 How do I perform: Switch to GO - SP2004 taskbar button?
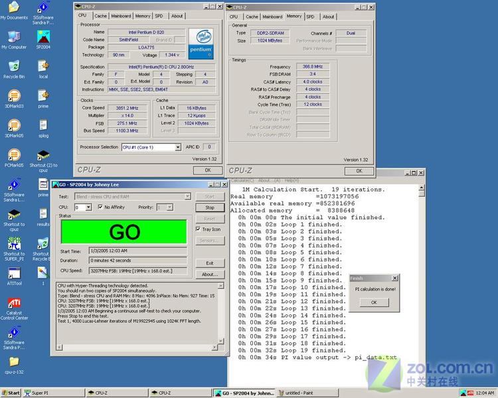[244, 393]
